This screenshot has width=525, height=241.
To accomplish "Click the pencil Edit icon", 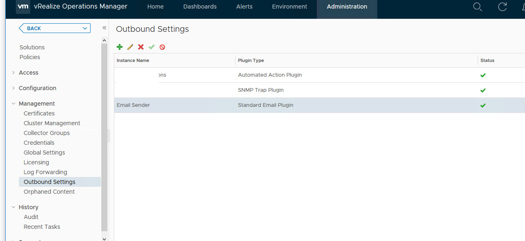I will coord(130,47).
